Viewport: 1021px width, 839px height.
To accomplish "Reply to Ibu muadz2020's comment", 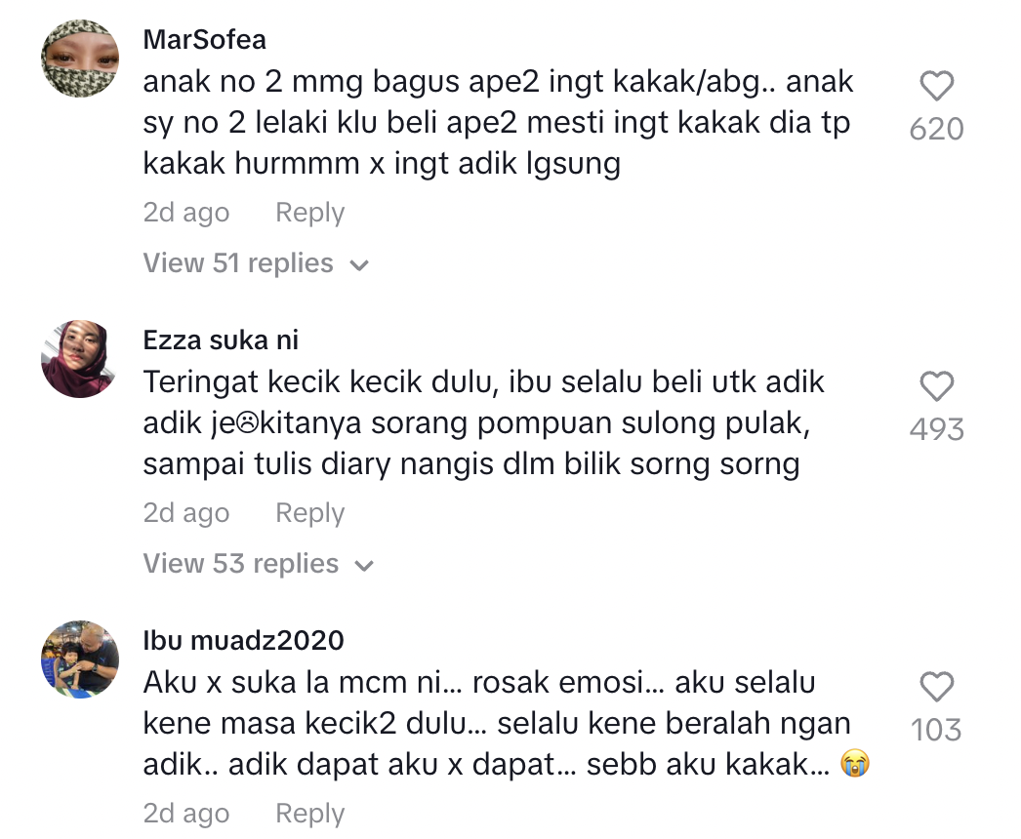I will [309, 814].
